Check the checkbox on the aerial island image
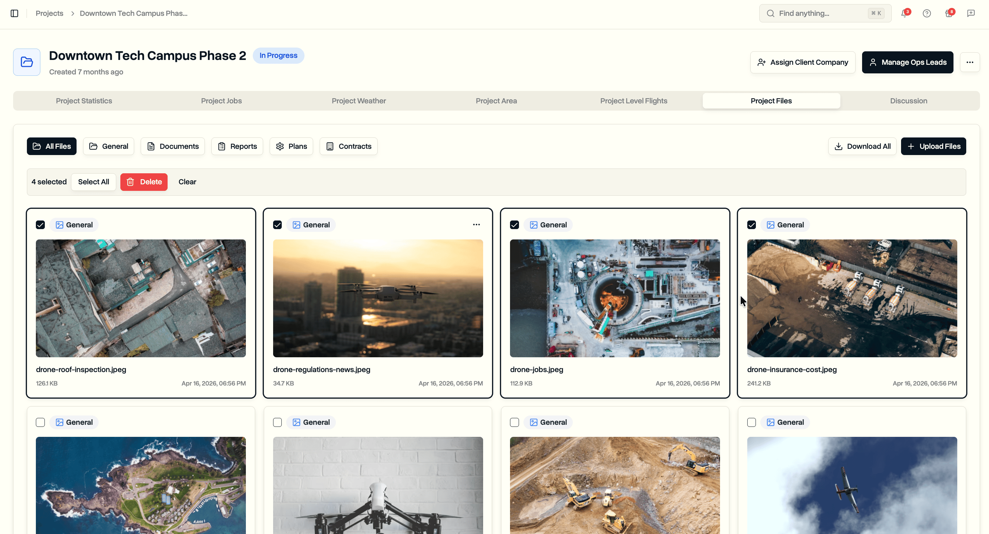The height and width of the screenshot is (534, 989). pos(40,422)
